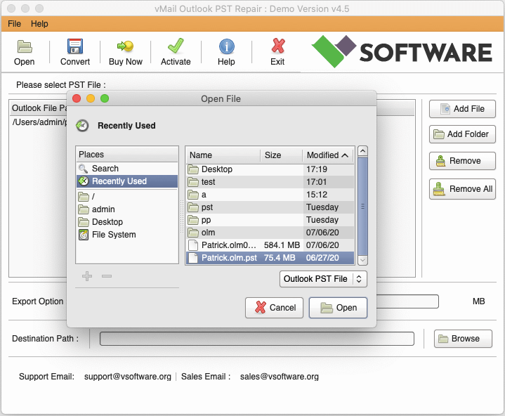Image resolution: width=505 pixels, height=416 pixels.
Task: Click the file list scroll down arrow
Action: click(x=362, y=260)
